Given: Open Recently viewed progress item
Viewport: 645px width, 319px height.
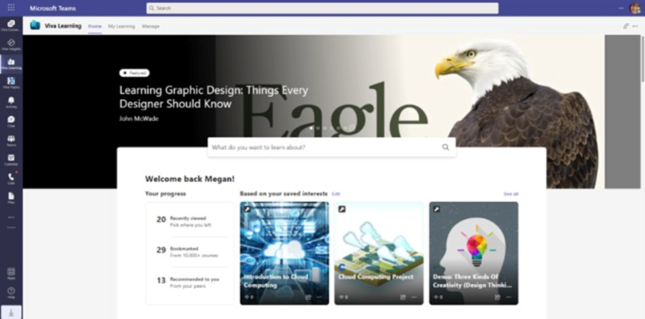Looking at the screenshot, I should pos(189,222).
